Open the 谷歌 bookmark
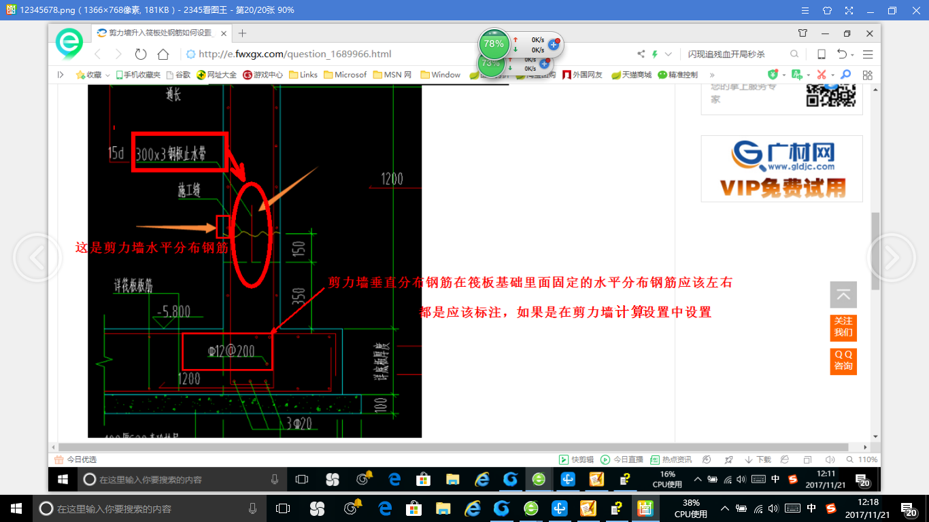929x522 pixels. click(178, 75)
